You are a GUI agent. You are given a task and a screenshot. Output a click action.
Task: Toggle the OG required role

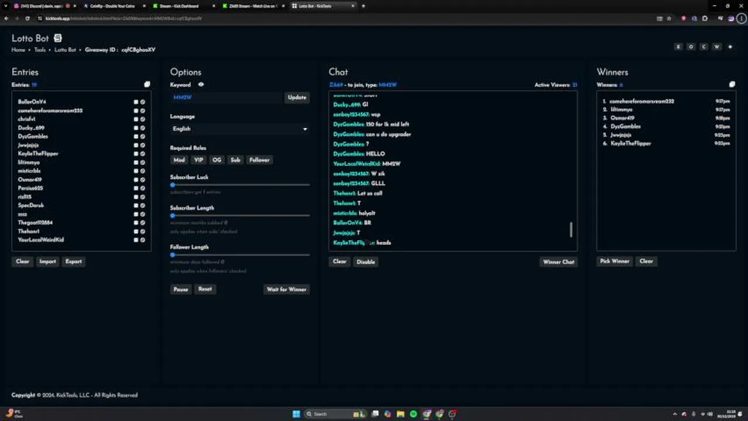217,160
